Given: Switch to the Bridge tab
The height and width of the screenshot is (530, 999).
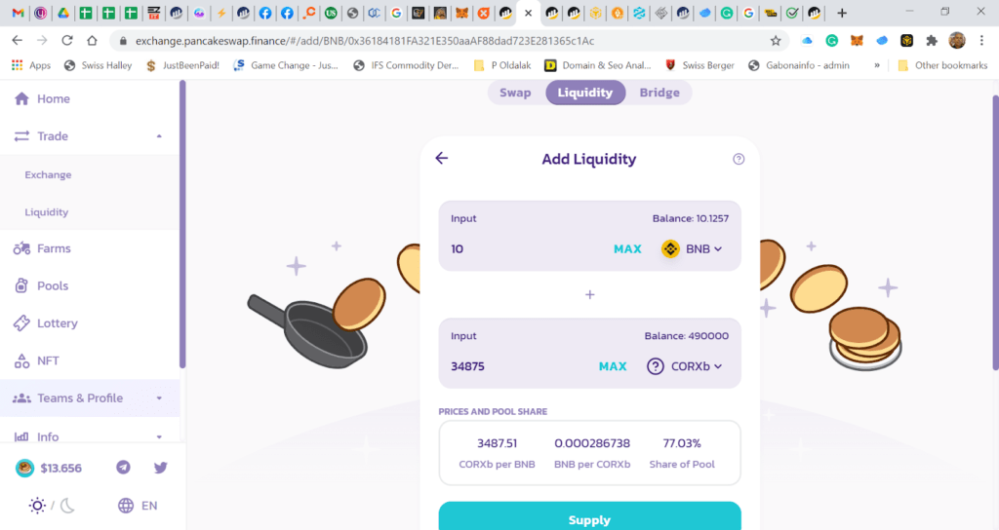Looking at the screenshot, I should click(659, 93).
